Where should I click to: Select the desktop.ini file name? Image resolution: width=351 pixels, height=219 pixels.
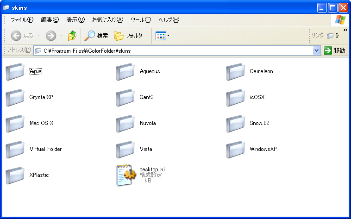pyautogui.click(x=152, y=169)
